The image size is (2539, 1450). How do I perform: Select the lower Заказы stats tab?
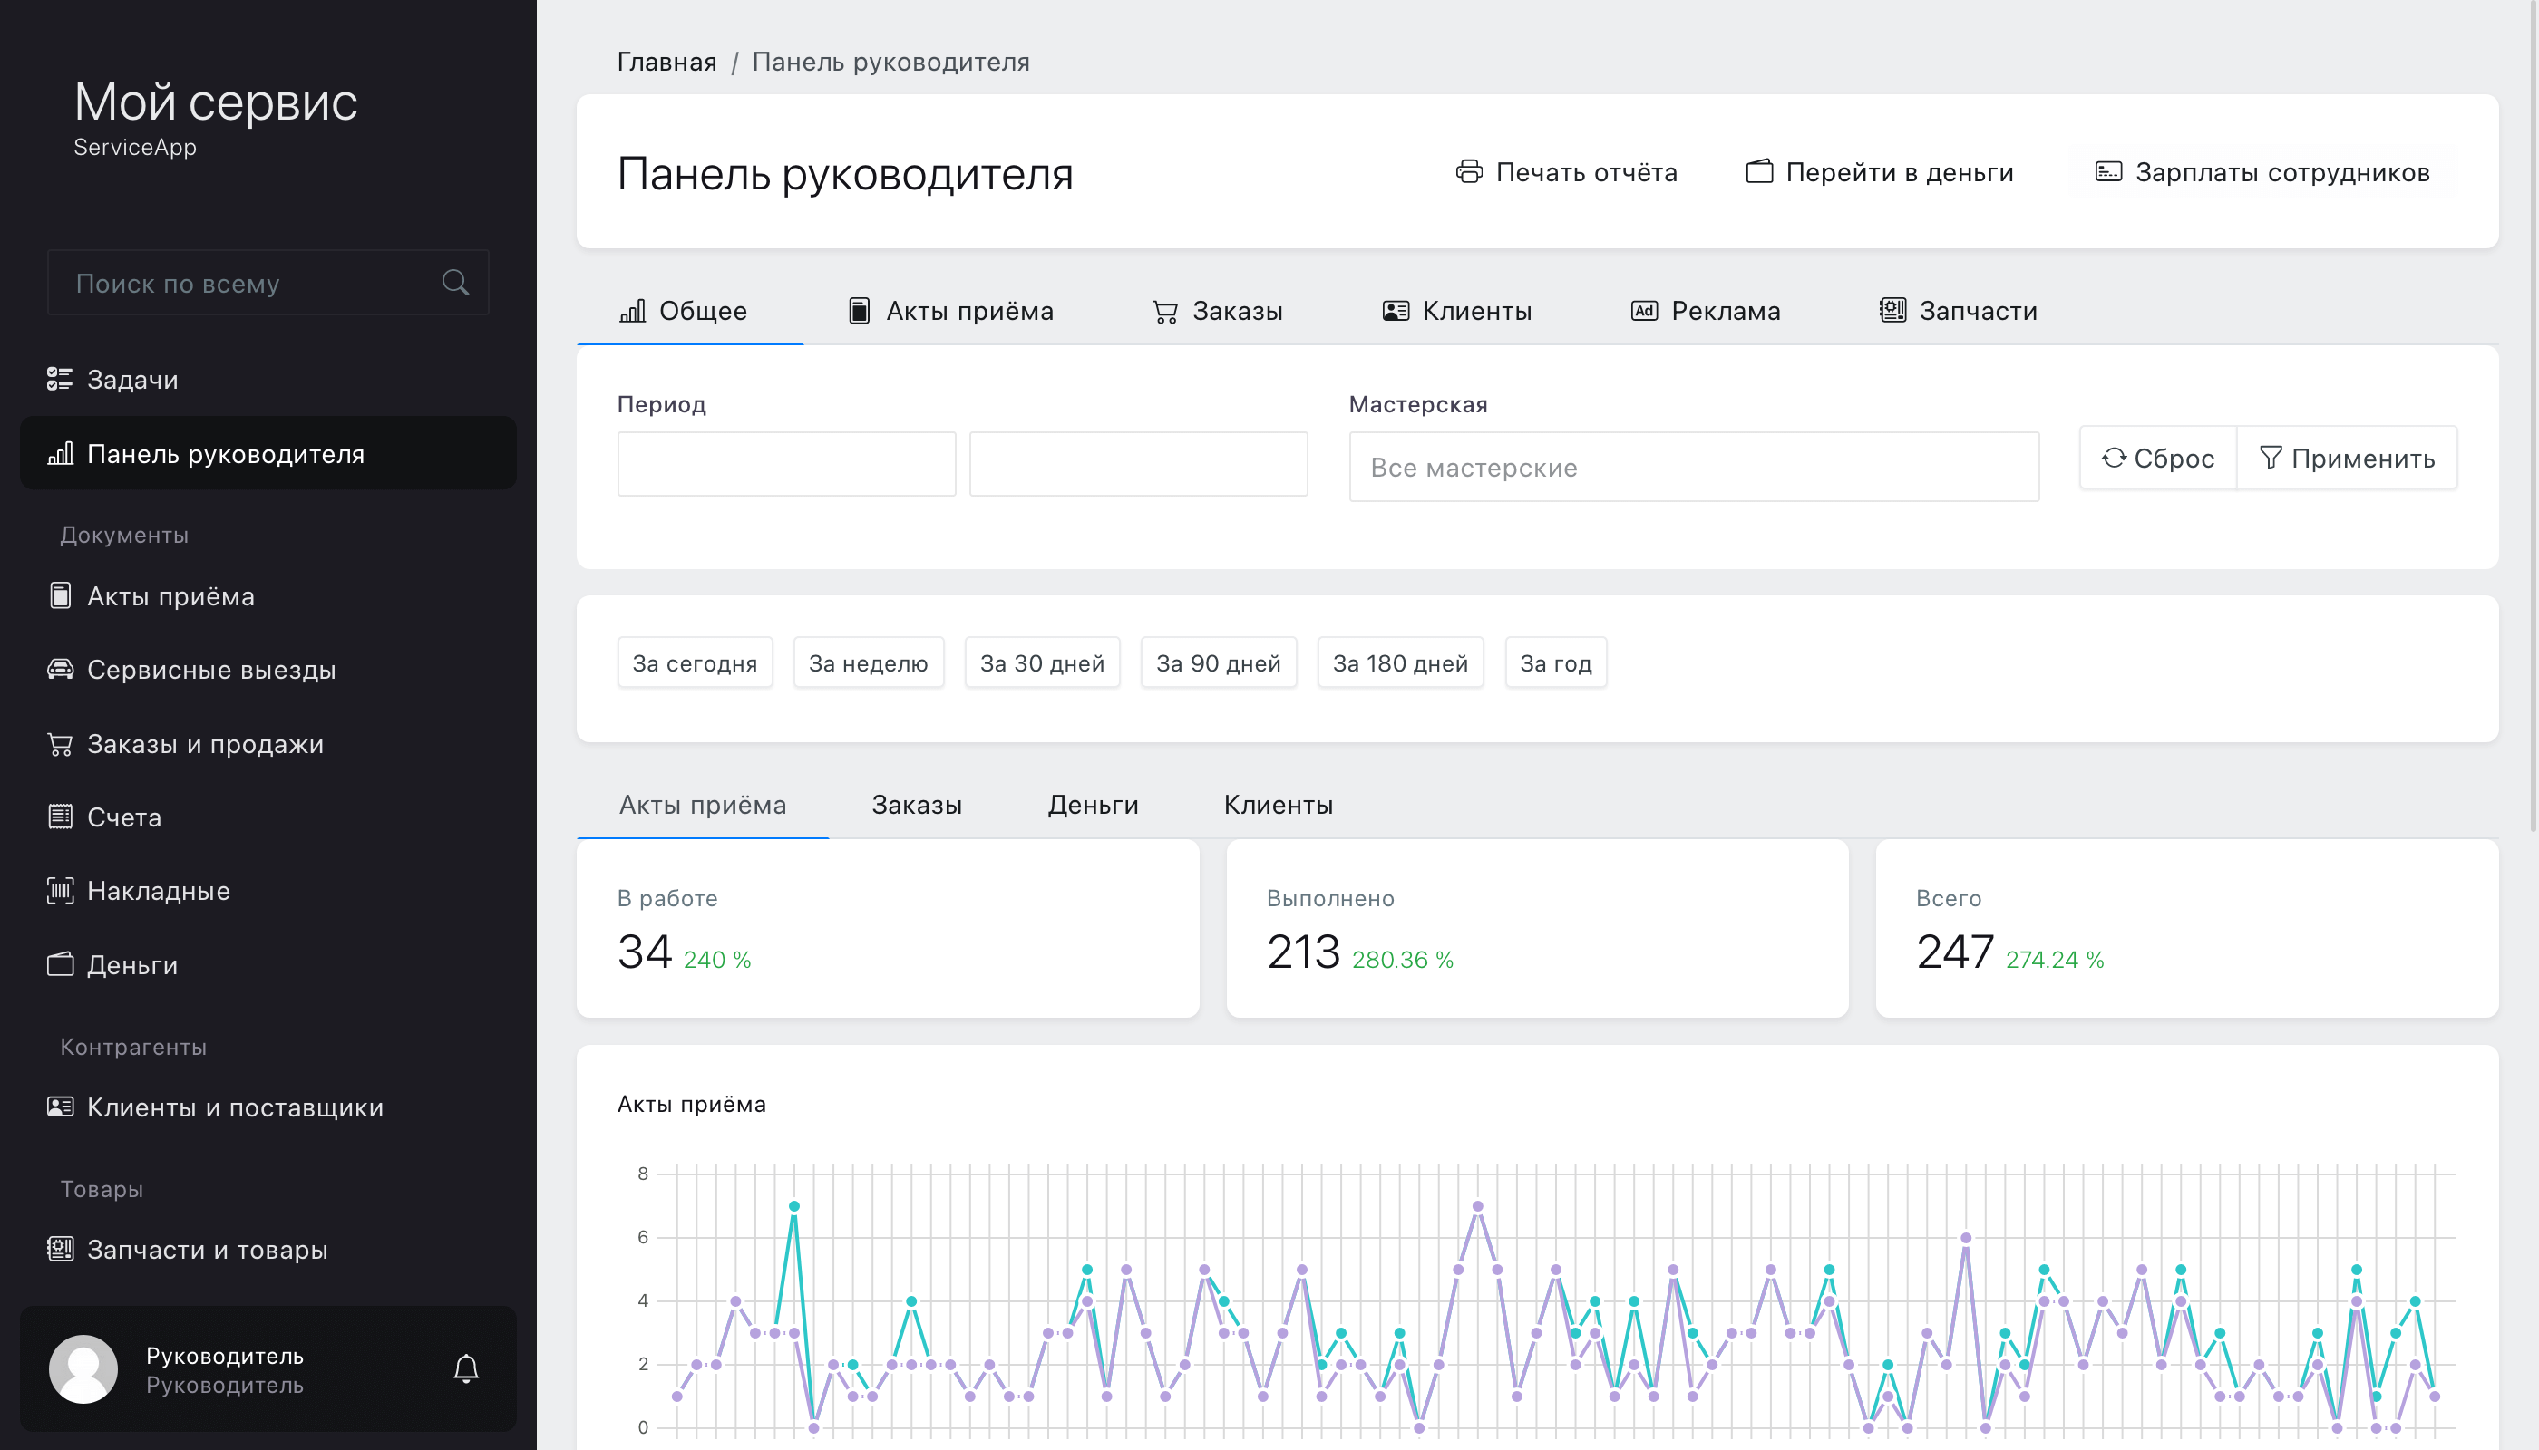click(917, 805)
